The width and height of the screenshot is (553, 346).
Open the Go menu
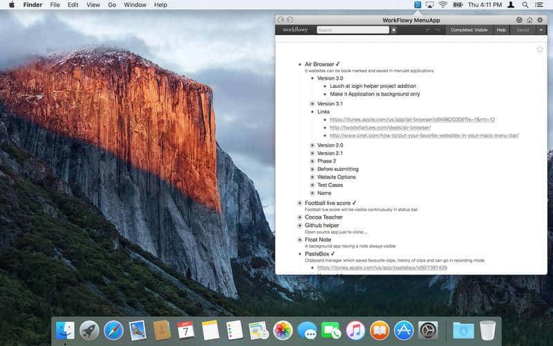click(x=112, y=5)
